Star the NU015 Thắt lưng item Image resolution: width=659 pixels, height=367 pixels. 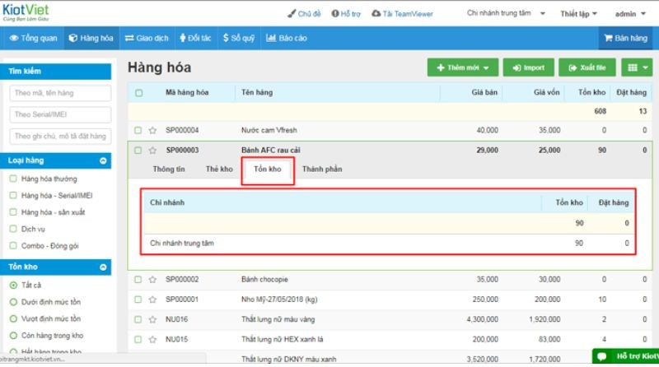click(152, 339)
